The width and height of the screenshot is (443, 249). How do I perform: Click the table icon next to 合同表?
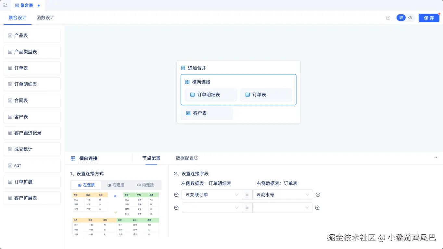click(x=10, y=100)
